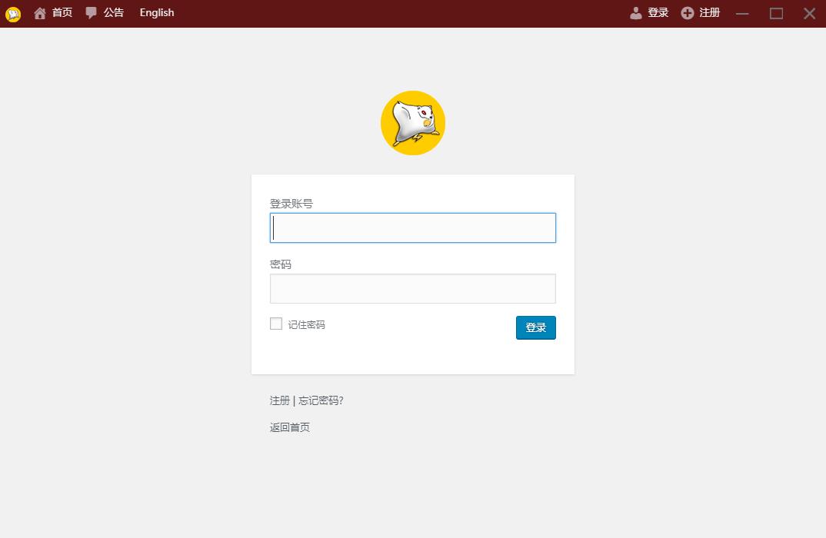Screen dimensions: 826x538
Task: Open the 忘记密码? link
Action: 321,400
